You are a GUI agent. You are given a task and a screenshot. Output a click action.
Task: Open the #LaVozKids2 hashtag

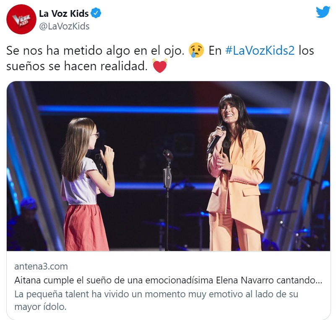point(260,51)
